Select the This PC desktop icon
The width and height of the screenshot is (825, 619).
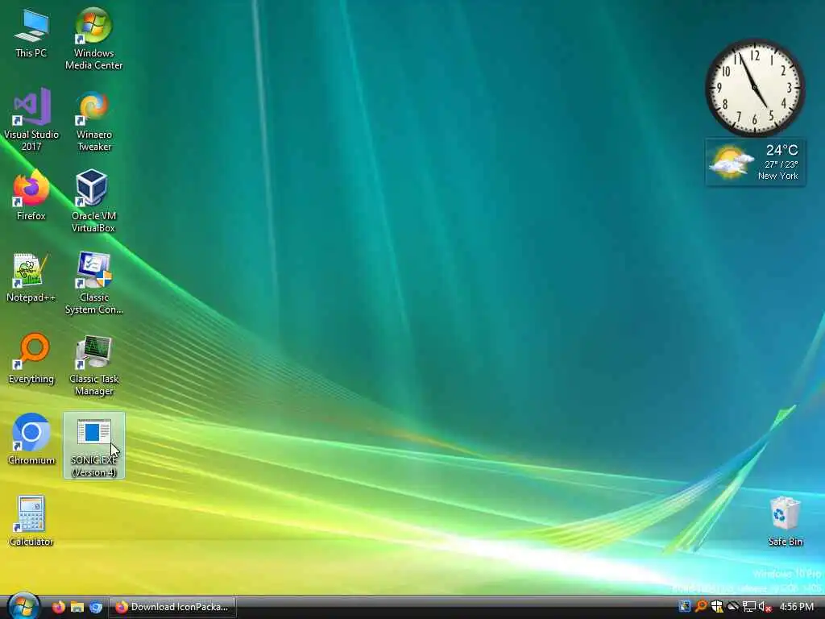[x=31, y=33]
